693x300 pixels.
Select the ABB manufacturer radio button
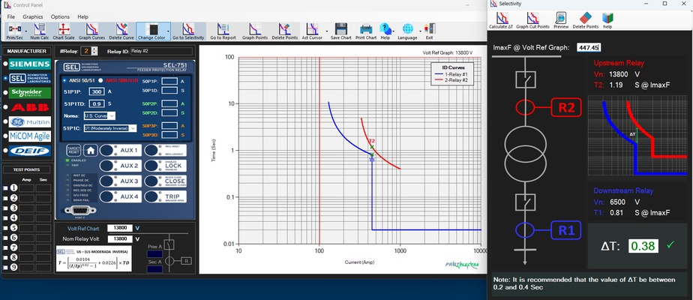[5, 107]
